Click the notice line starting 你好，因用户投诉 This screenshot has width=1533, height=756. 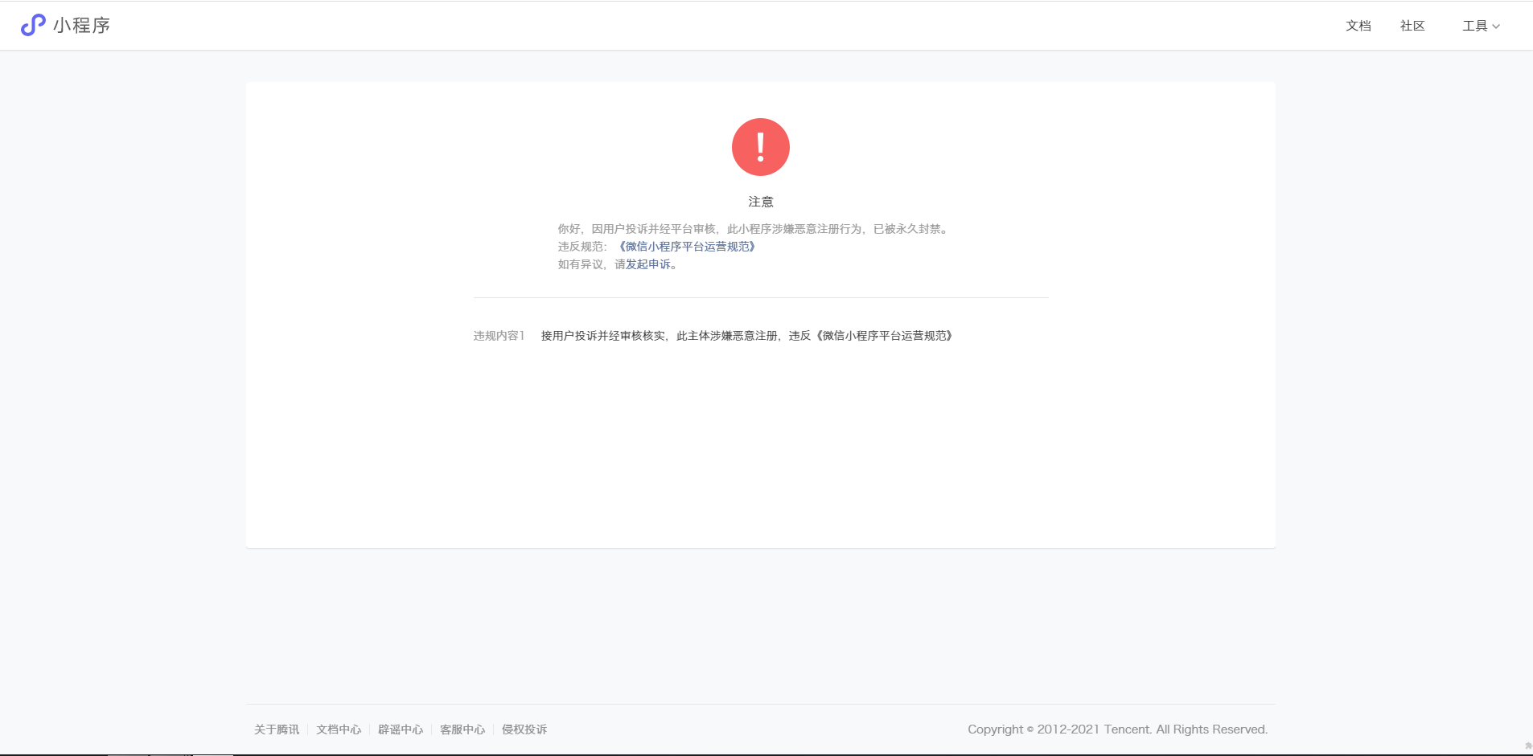point(754,229)
